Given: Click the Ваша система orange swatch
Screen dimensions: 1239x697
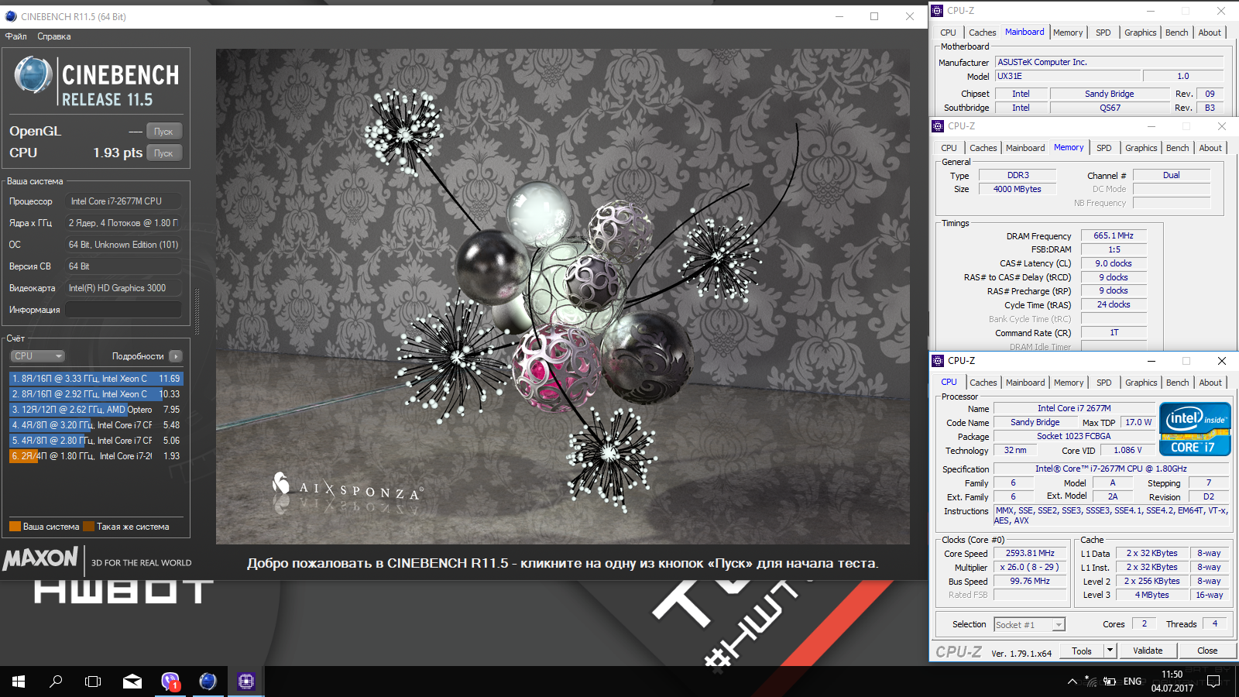Looking at the screenshot, I should tap(15, 527).
